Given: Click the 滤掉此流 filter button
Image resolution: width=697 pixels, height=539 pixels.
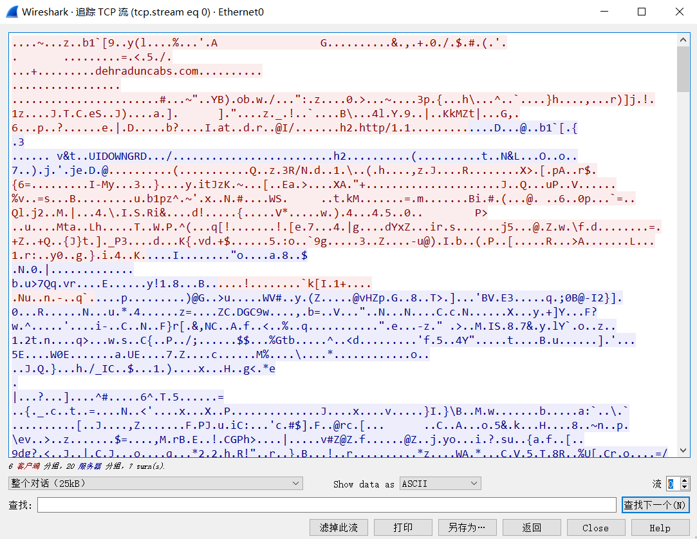Looking at the screenshot, I should tap(339, 527).
